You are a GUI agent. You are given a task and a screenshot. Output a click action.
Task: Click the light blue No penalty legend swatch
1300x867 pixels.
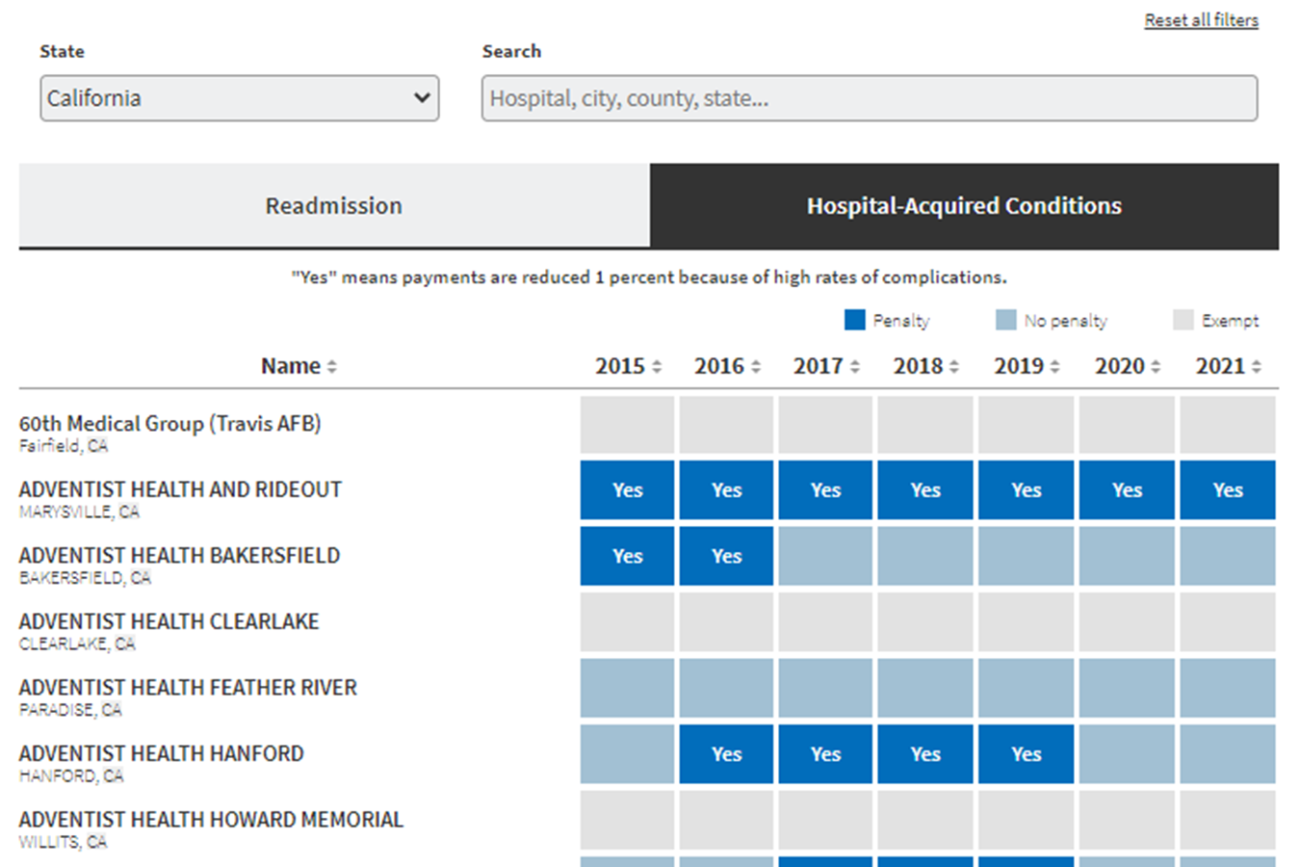[1005, 320]
